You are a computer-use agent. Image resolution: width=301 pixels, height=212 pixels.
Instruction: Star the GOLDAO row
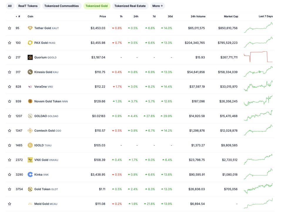(x=10, y=116)
